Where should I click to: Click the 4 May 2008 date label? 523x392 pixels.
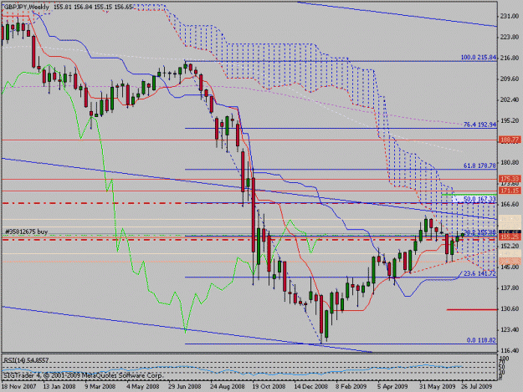click(x=143, y=387)
